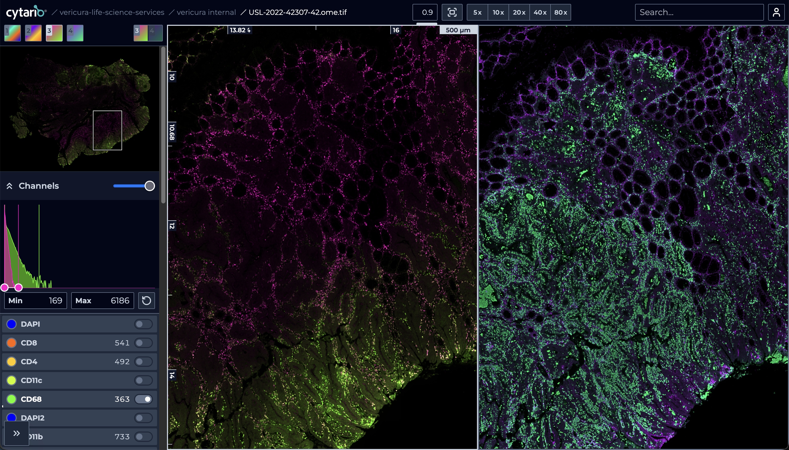Set magnification to 20x
This screenshot has width=789, height=450.
click(519, 12)
